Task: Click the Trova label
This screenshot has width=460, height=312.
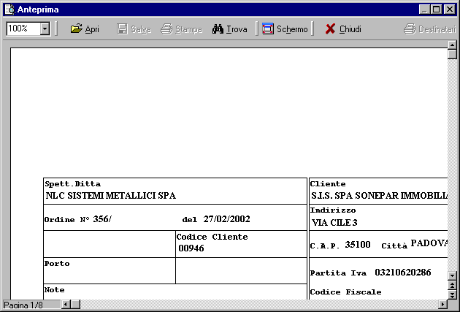Action: point(237,29)
